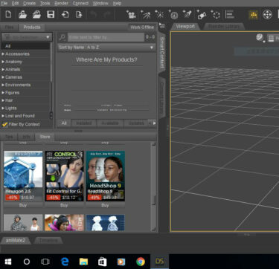
Task: Open the HeadShop 9 product thumbnail
Action: [x=106, y=176]
